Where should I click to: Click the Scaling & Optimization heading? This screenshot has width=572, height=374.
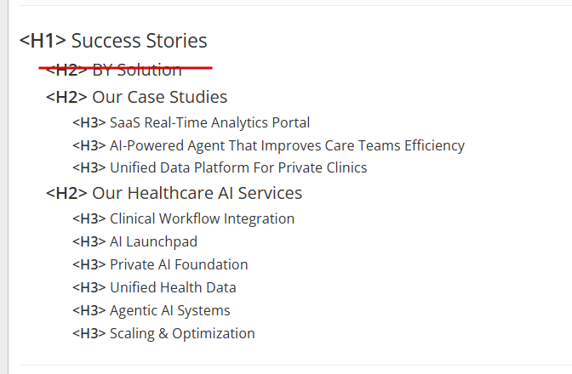[x=182, y=333]
